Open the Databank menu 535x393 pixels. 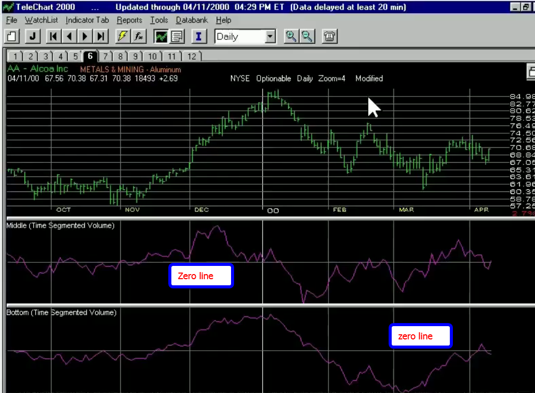[x=192, y=20]
